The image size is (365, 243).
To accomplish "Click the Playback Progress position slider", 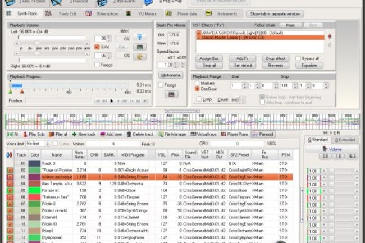I will (69, 85).
